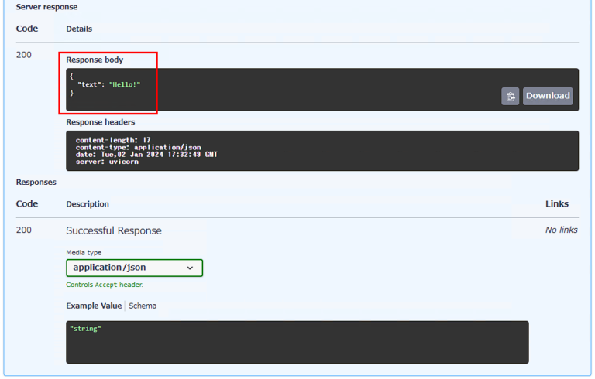Click the 200 code under Server response
This screenshot has width=595, height=379.
(x=24, y=55)
